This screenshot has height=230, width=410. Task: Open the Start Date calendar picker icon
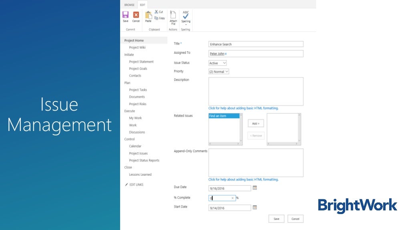pyautogui.click(x=255, y=207)
